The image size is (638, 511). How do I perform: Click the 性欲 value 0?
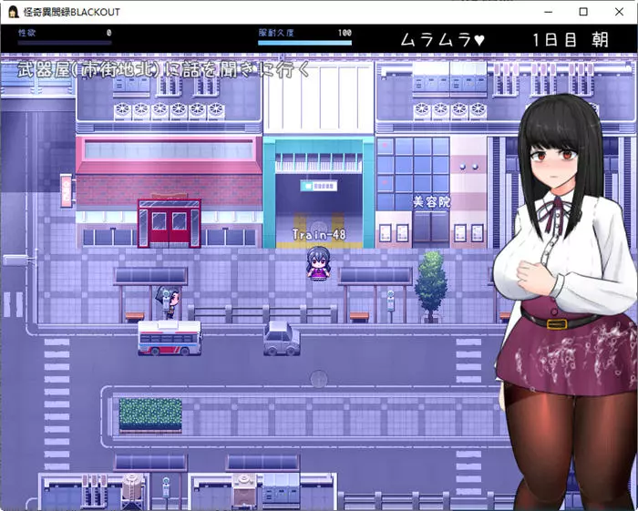pos(108,33)
